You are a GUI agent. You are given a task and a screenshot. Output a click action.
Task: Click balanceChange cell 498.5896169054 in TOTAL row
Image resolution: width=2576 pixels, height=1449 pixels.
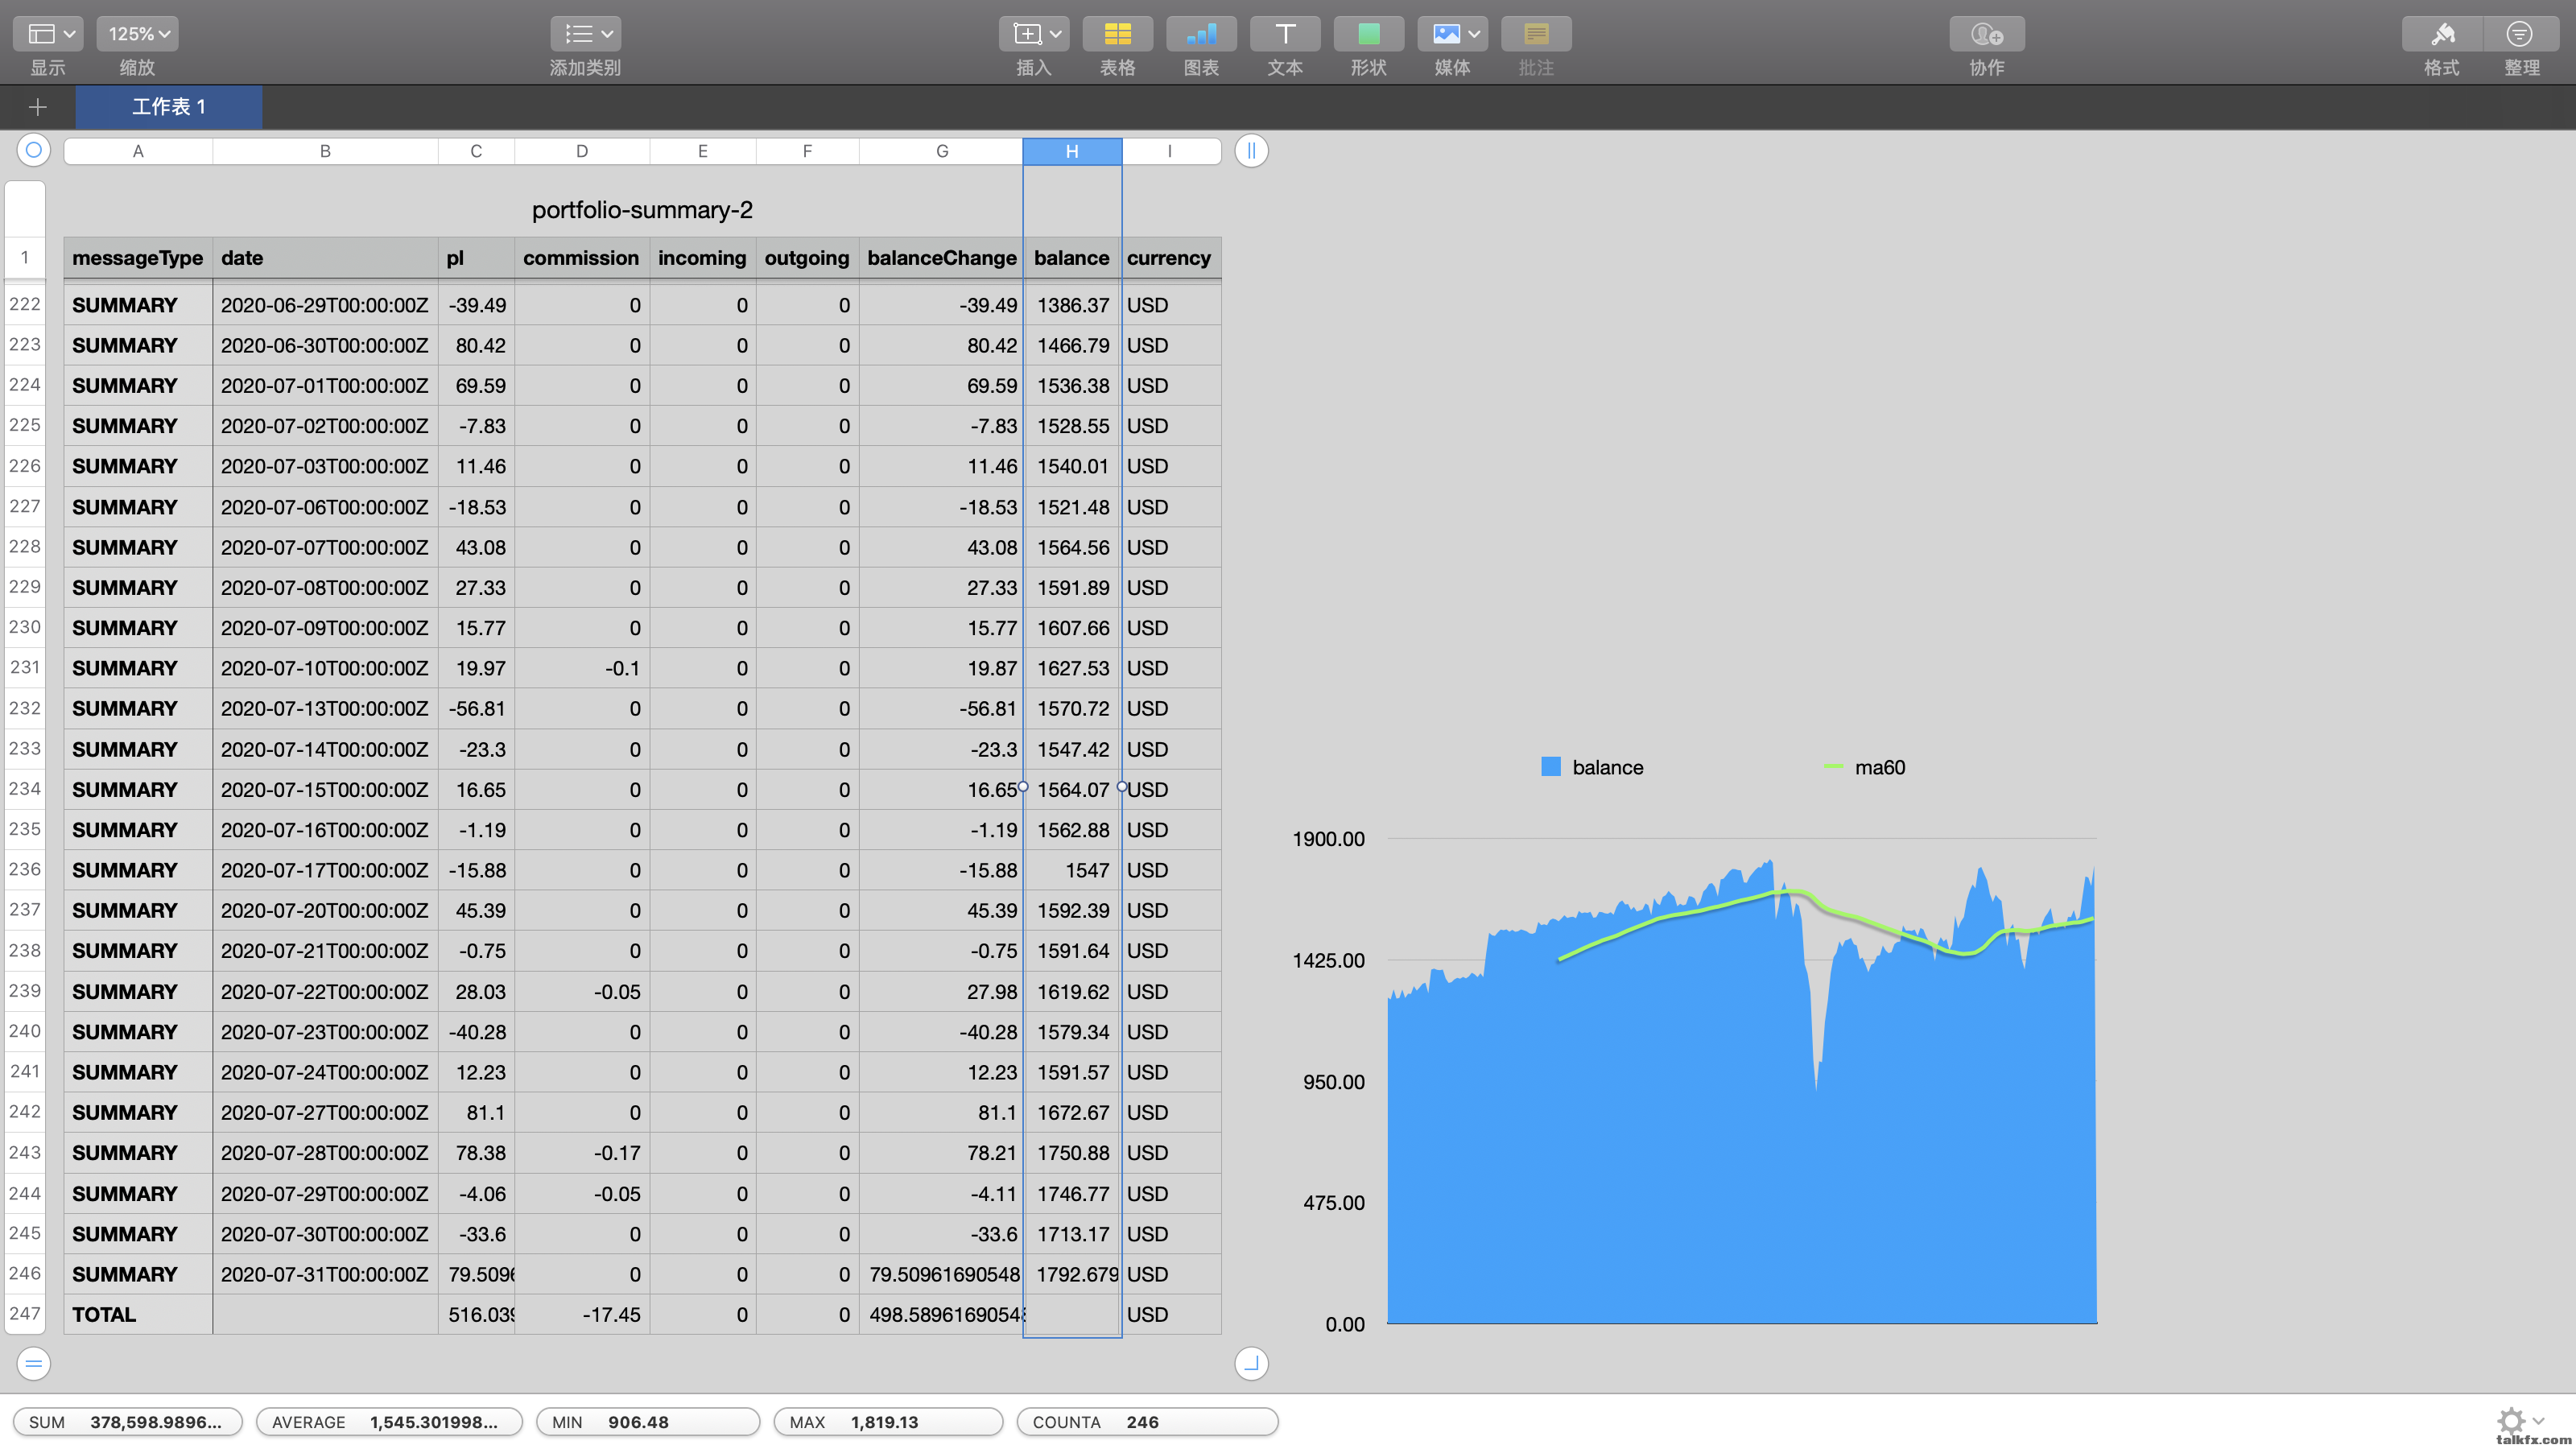point(941,1314)
